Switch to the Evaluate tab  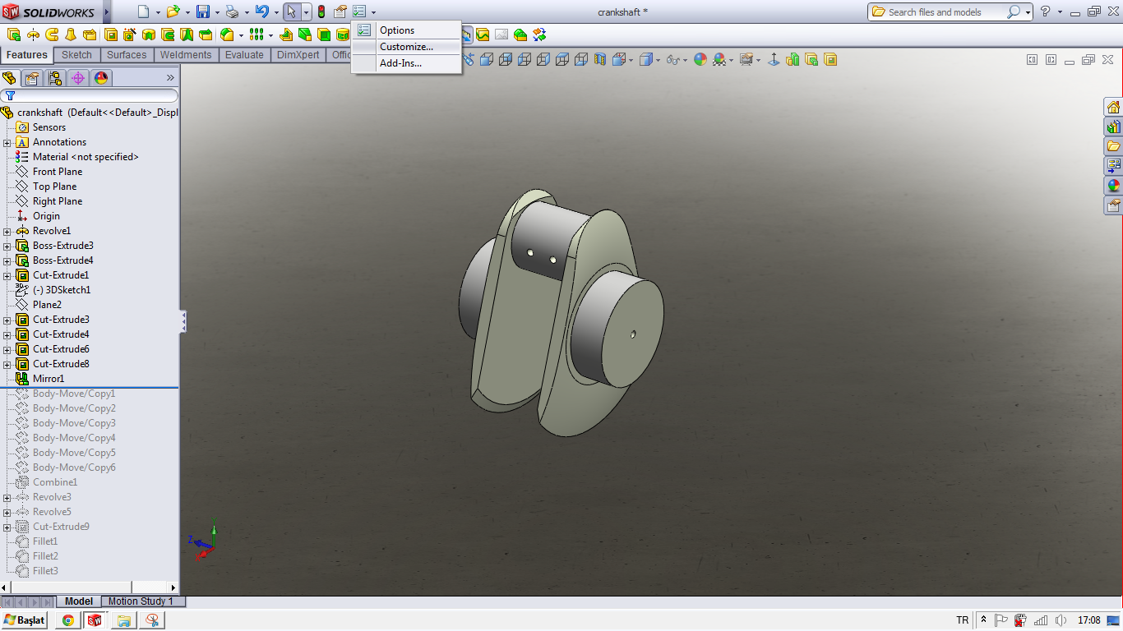[244, 55]
